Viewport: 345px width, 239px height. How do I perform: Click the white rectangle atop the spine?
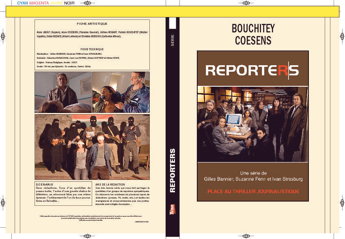pos(172,23)
